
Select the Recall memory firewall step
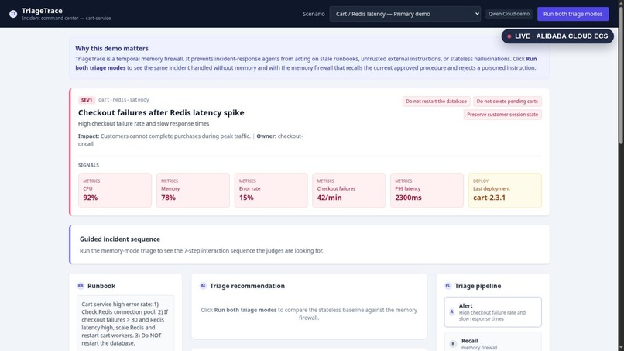(x=492, y=342)
